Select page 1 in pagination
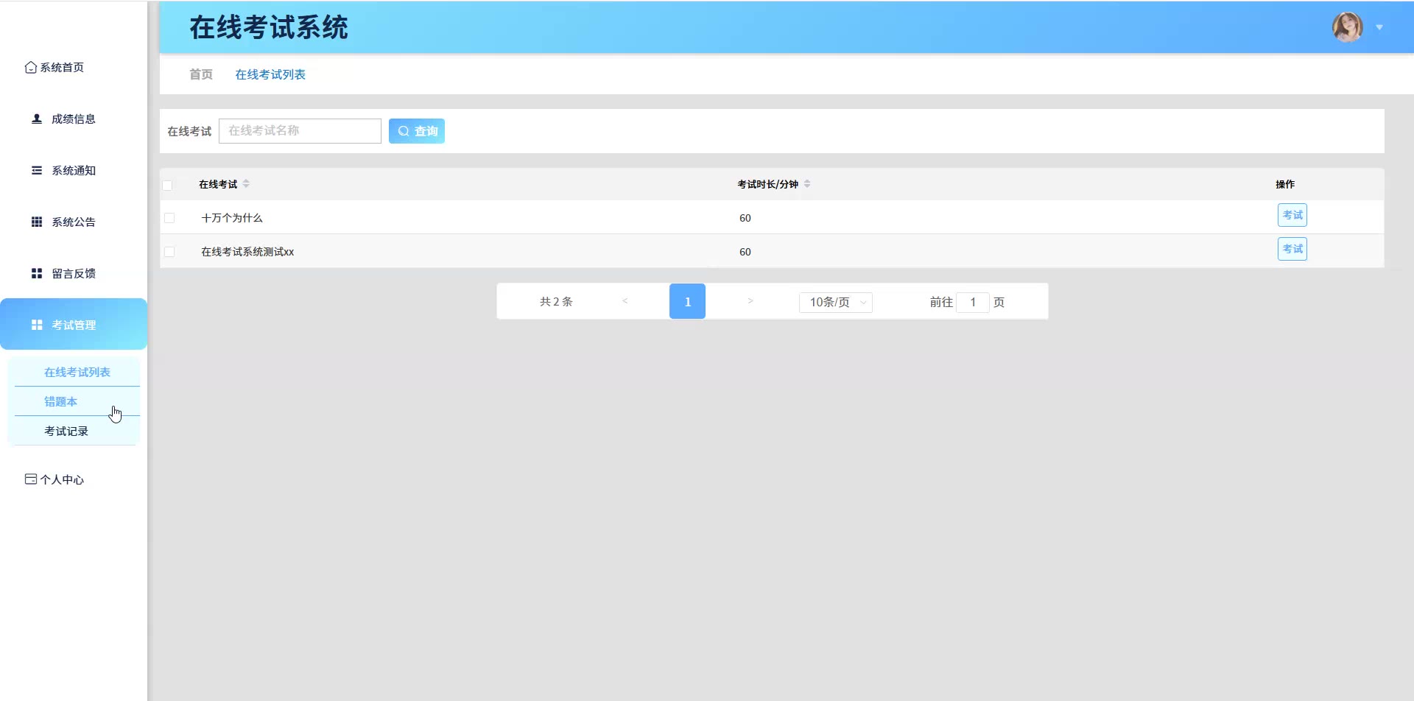 (687, 301)
